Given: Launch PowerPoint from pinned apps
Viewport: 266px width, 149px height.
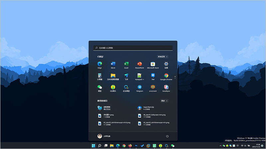Looking at the screenshot, I should click(139, 64).
